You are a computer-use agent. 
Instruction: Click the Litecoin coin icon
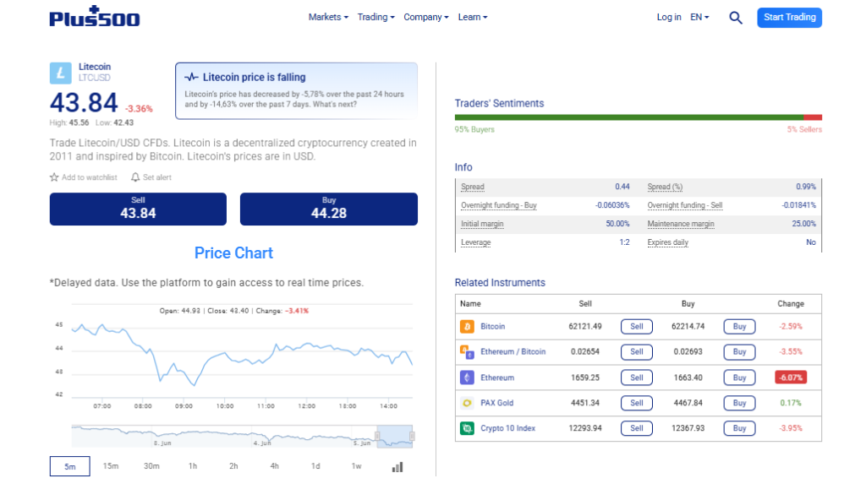click(60, 73)
